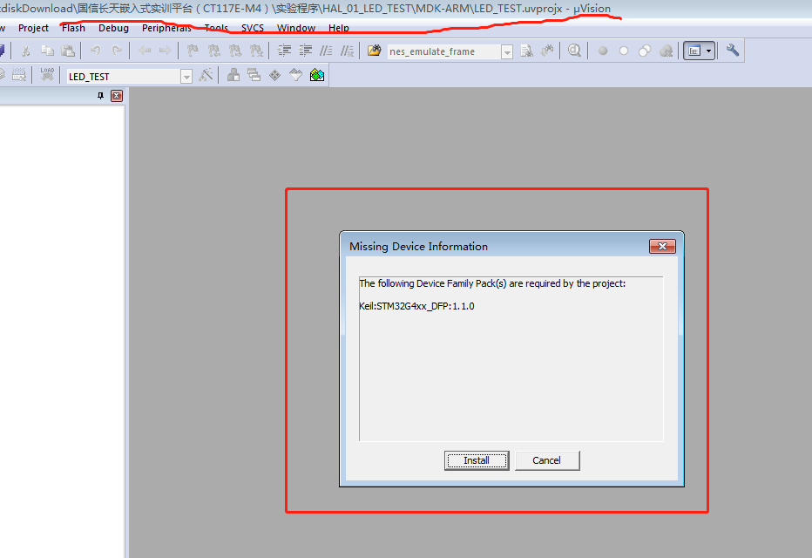Click the Options for Target wand icon
The width and height of the screenshot is (812, 558).
[x=206, y=76]
